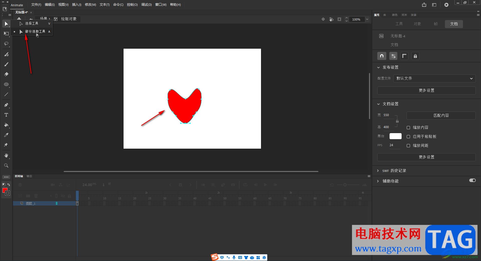Open the workspace switcher icon
481x261 pixels.
(x=434, y=5)
